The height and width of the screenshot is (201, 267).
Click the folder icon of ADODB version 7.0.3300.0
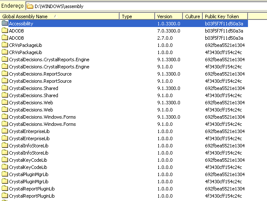point(5,31)
